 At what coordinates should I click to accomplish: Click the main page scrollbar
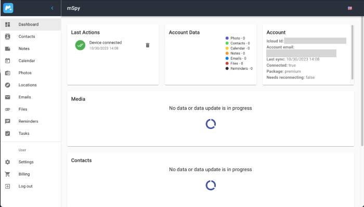click(362, 81)
